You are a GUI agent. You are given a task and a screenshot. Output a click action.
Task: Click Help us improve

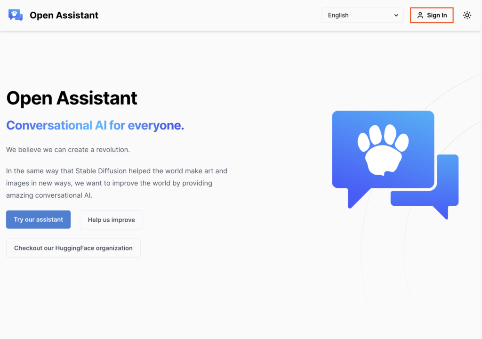click(x=111, y=219)
